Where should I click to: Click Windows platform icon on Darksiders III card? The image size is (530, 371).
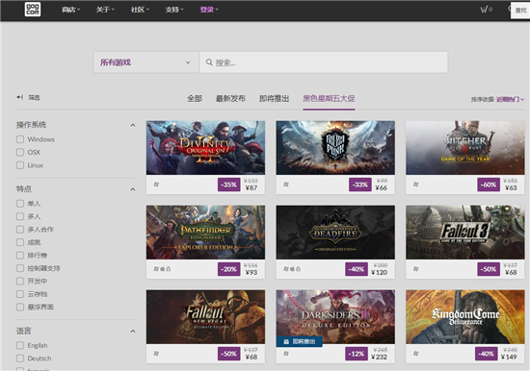point(286,354)
